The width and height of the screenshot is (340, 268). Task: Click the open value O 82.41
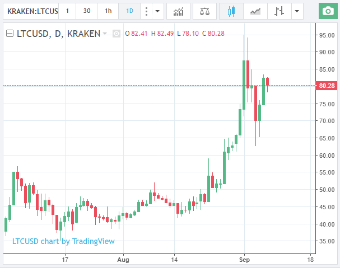(x=136, y=34)
